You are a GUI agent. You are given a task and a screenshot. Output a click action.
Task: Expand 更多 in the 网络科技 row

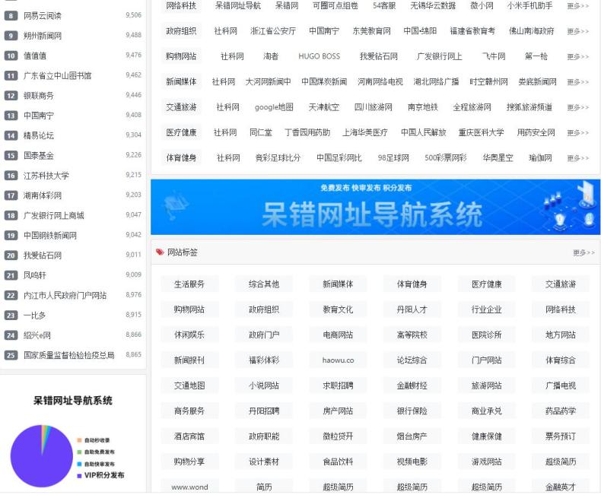[577, 6]
